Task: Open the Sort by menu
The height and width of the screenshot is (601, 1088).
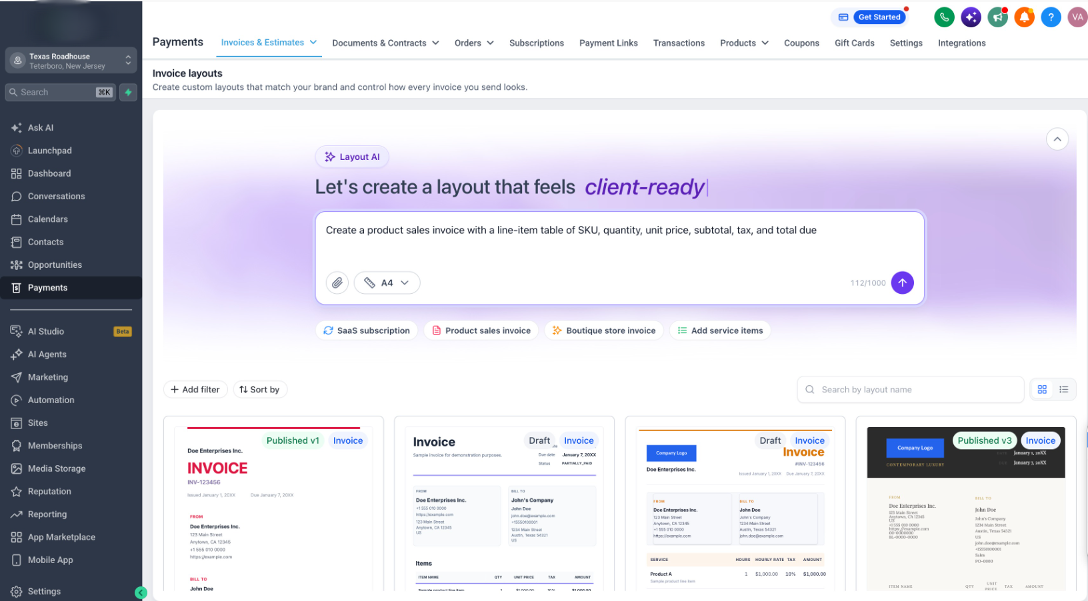Action: pos(260,390)
